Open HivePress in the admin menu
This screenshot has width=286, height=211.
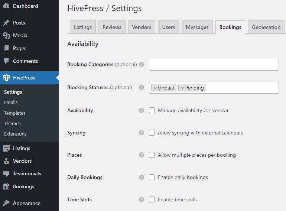(x=30, y=78)
